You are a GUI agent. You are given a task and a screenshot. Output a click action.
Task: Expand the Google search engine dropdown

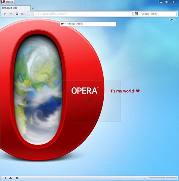click(137, 14)
